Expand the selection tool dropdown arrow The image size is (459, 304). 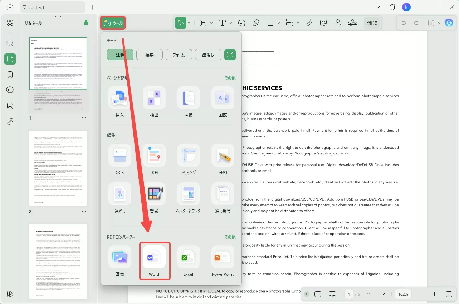click(189, 22)
